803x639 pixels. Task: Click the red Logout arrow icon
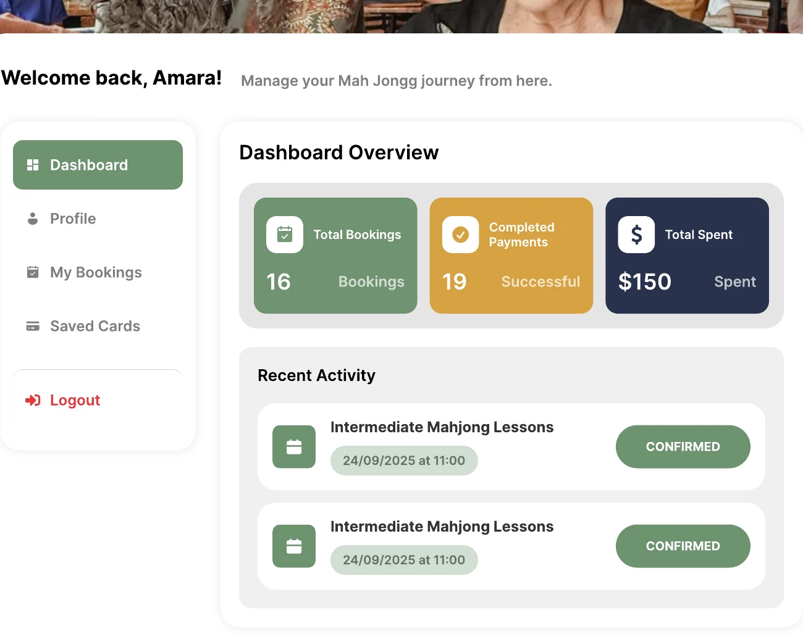(x=33, y=400)
